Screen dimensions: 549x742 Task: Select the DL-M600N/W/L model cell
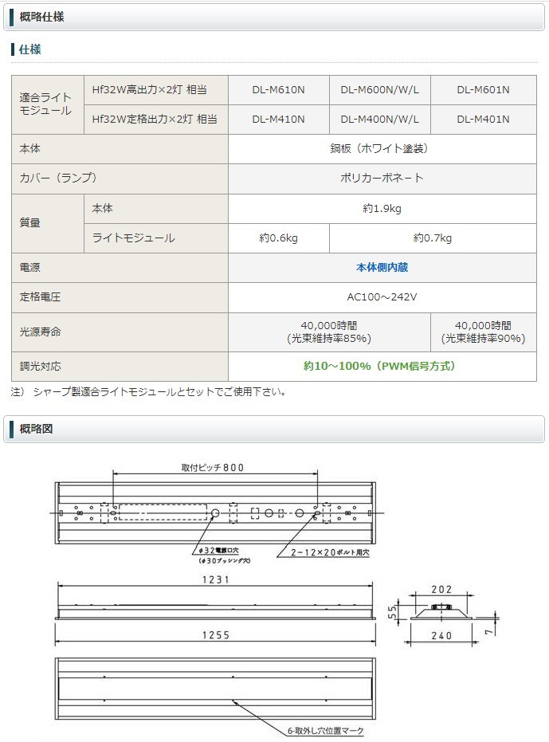pos(379,90)
